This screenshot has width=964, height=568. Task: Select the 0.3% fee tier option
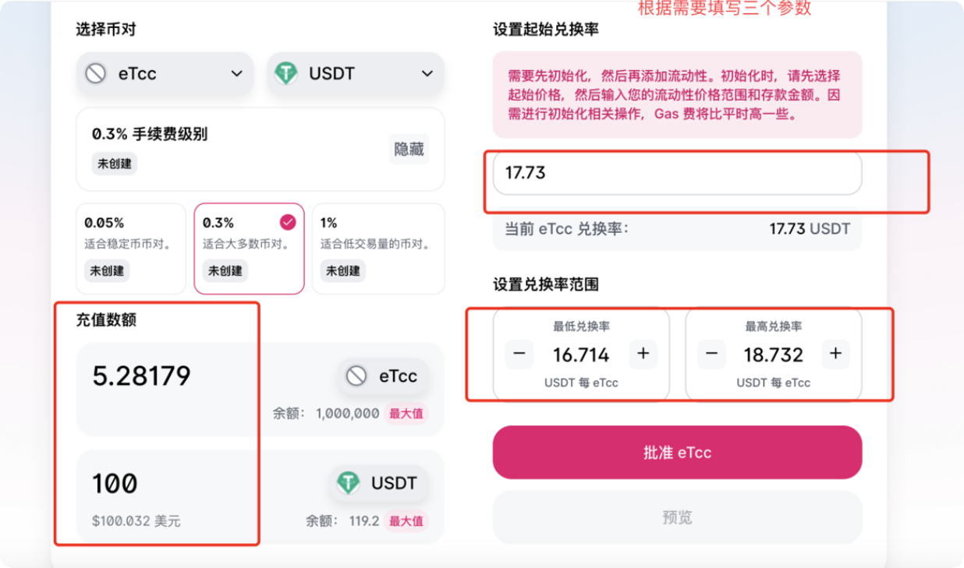pos(249,249)
